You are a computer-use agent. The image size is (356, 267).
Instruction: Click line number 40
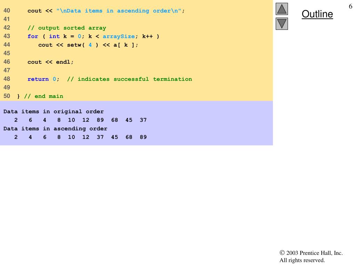(7, 10)
